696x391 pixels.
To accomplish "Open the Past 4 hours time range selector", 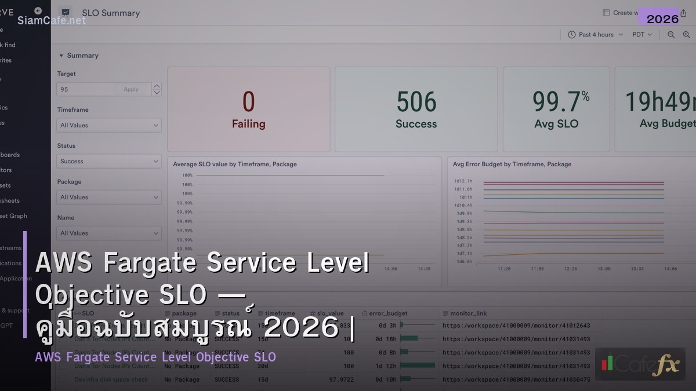I will click(x=595, y=34).
